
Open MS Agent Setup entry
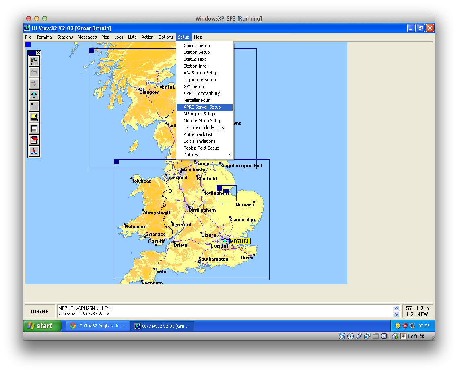point(205,114)
